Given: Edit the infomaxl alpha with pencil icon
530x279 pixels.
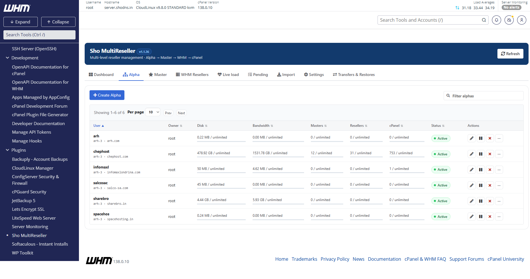Looking at the screenshot, I should [x=472, y=170].
